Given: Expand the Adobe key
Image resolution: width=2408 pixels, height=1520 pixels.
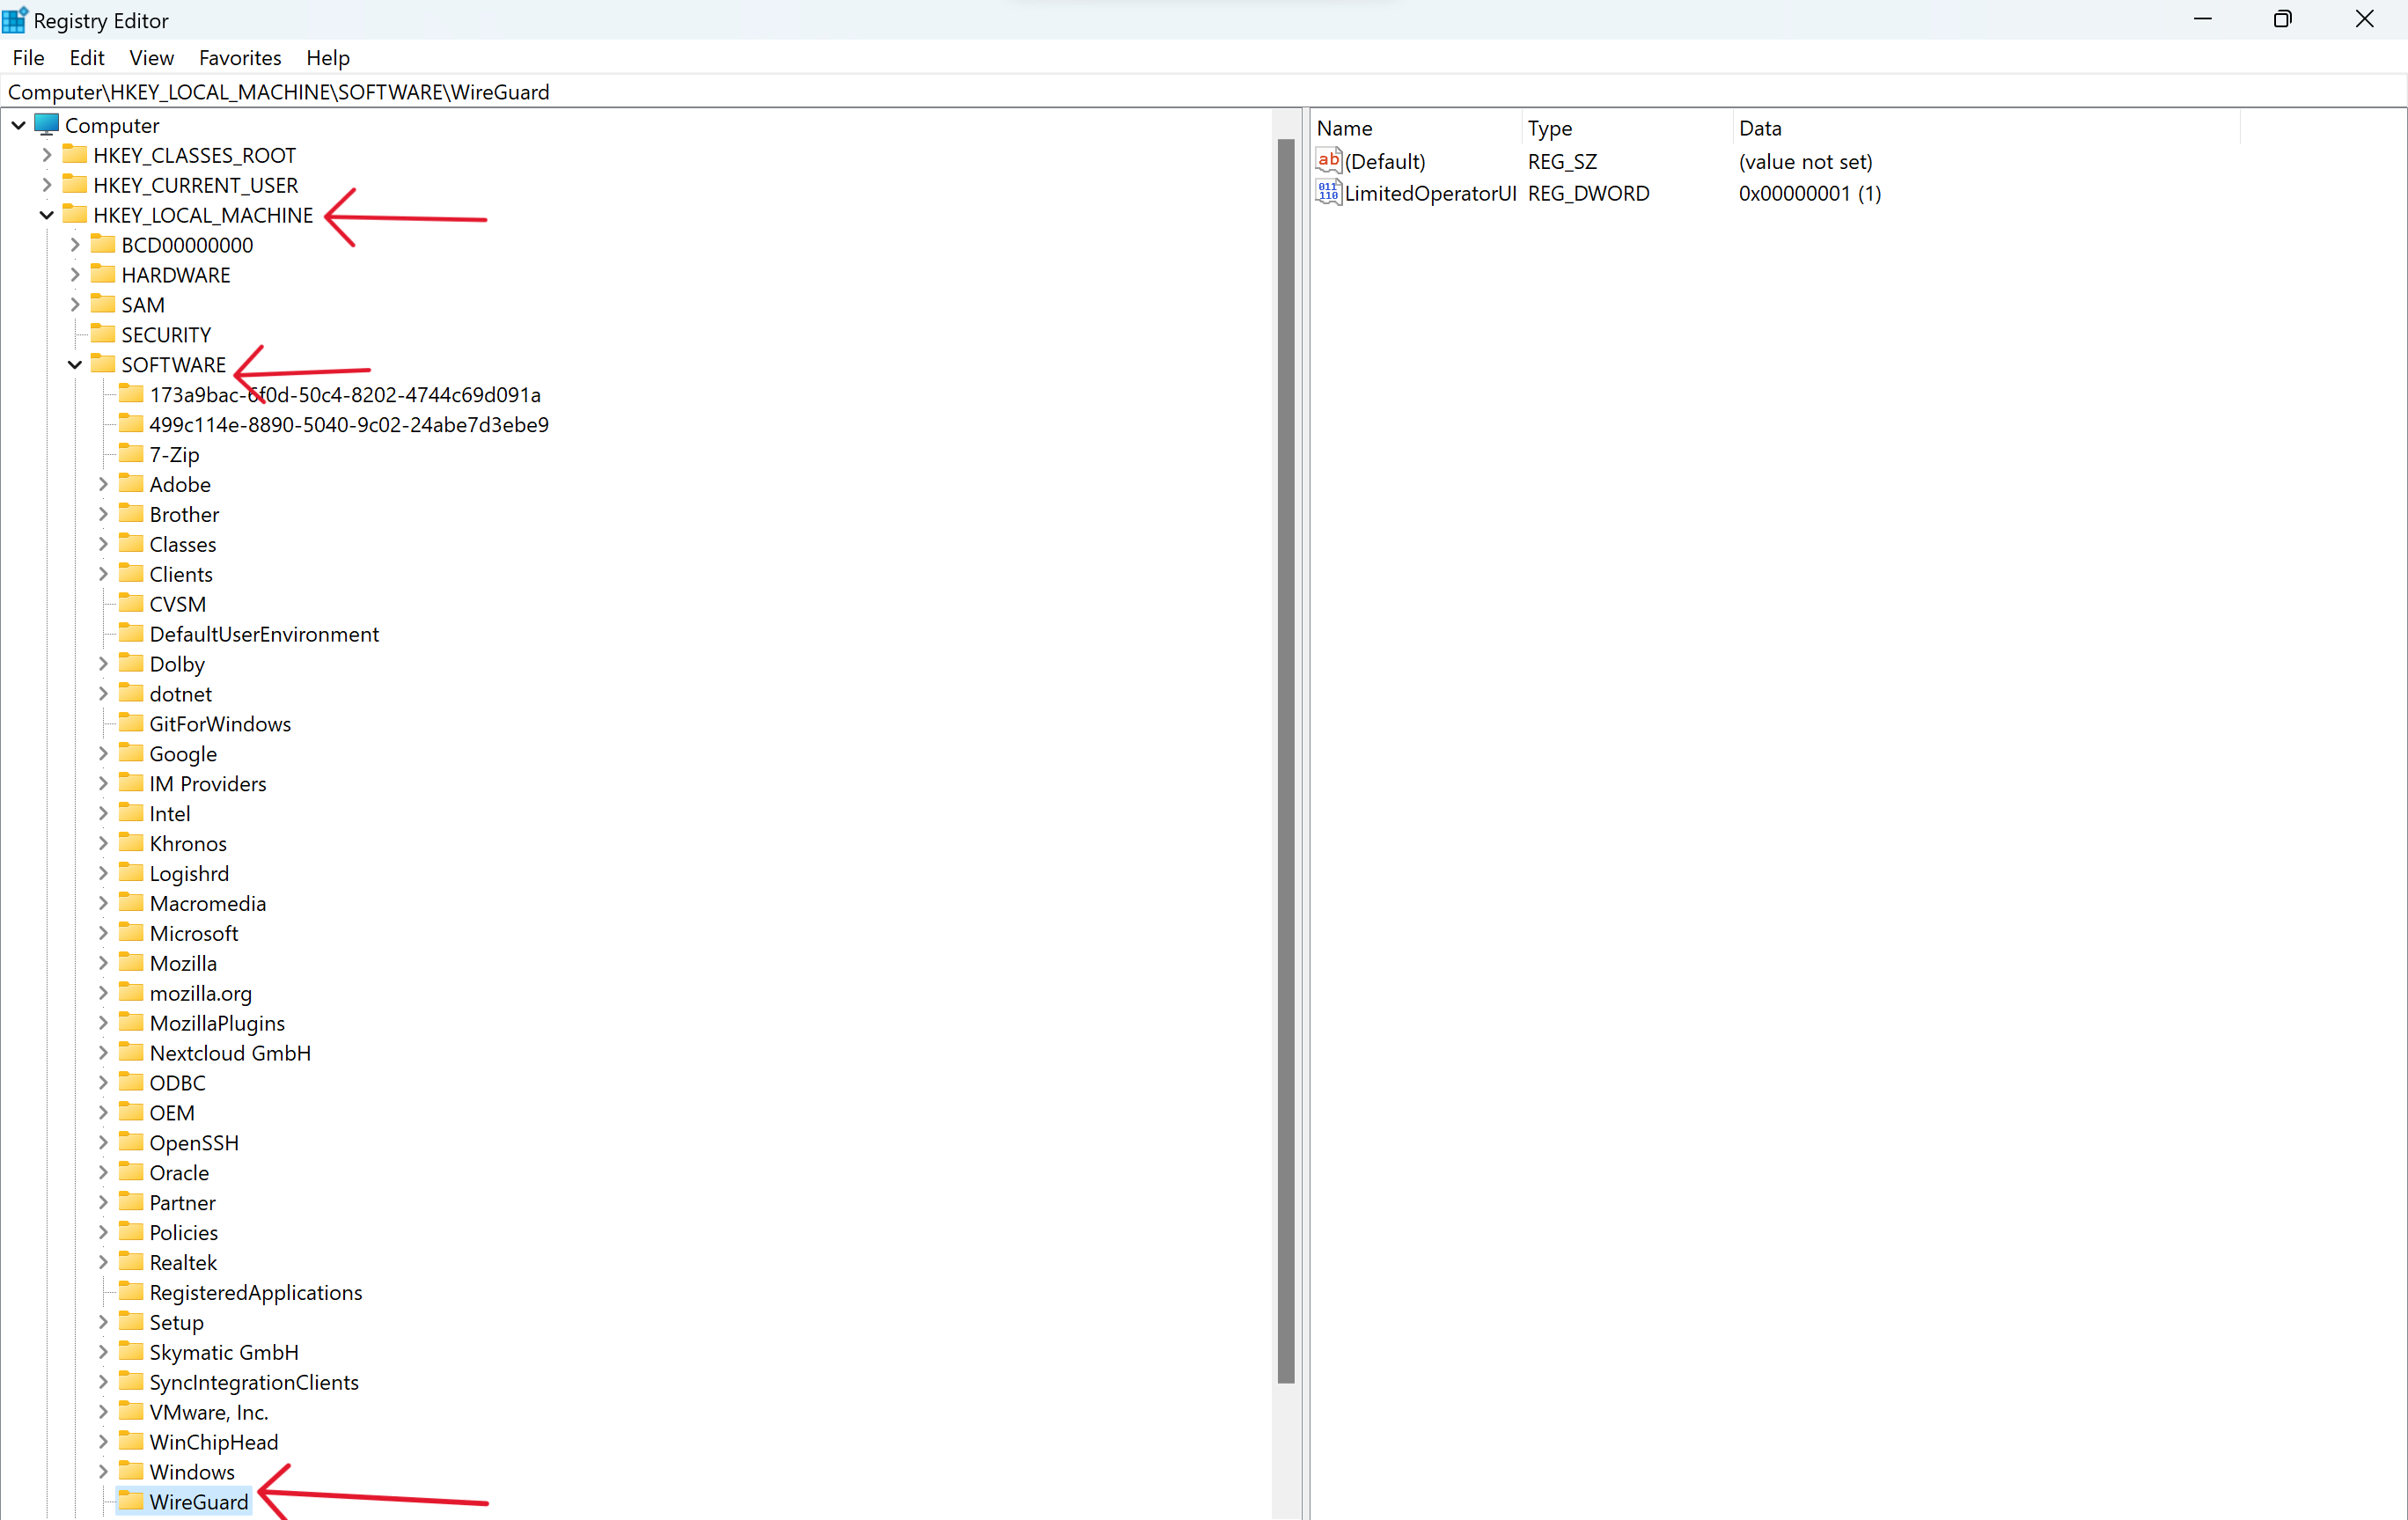Looking at the screenshot, I should coord(102,484).
